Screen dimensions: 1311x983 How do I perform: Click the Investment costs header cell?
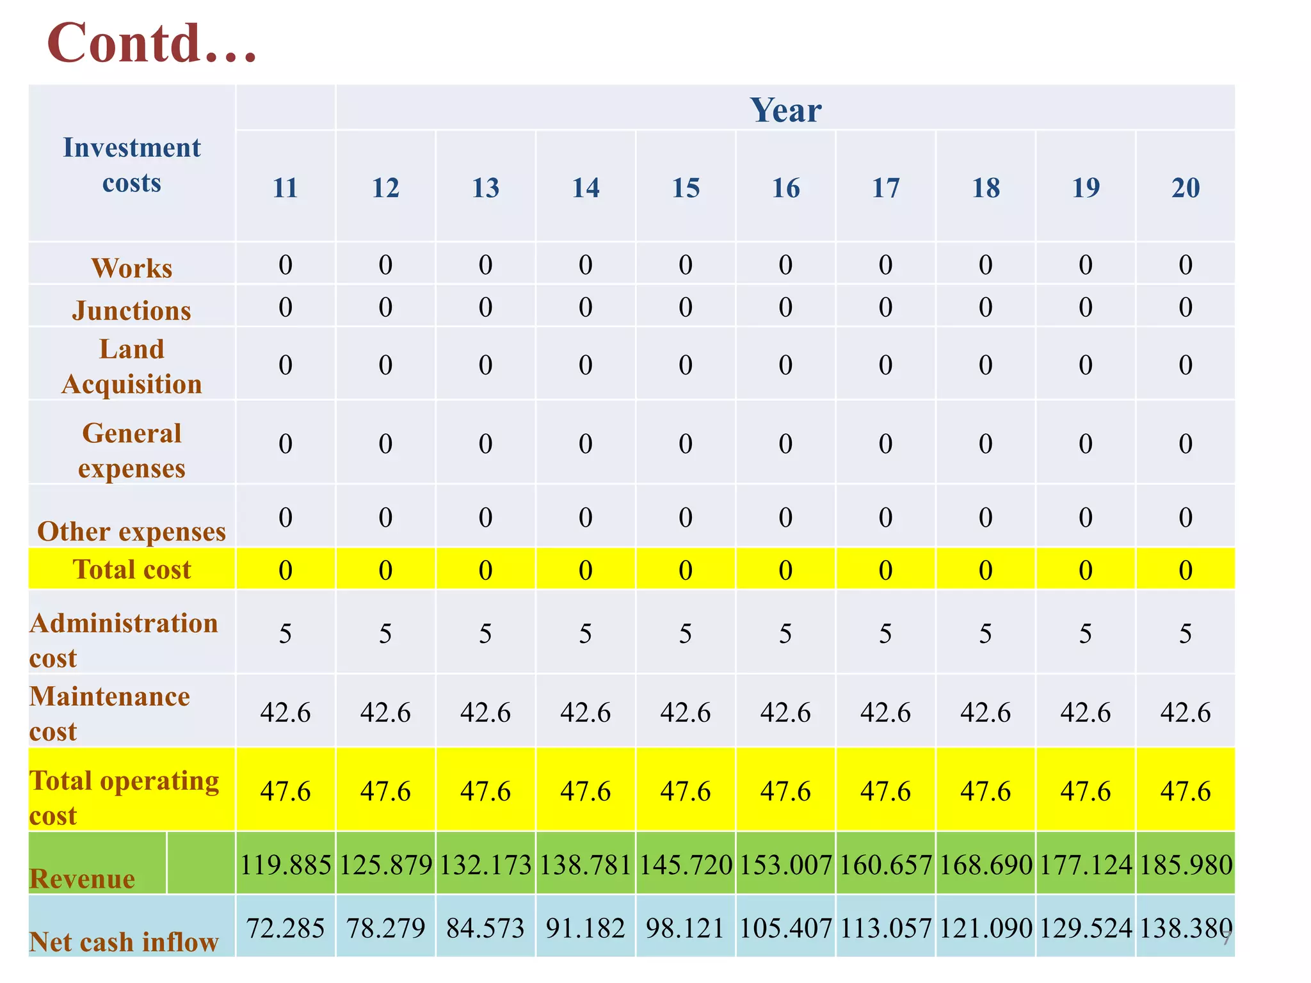(132, 164)
